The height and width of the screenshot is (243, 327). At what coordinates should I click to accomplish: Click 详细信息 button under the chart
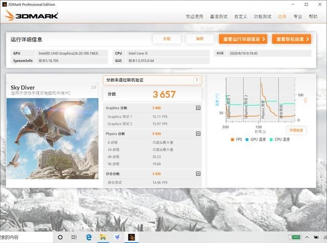(296, 130)
